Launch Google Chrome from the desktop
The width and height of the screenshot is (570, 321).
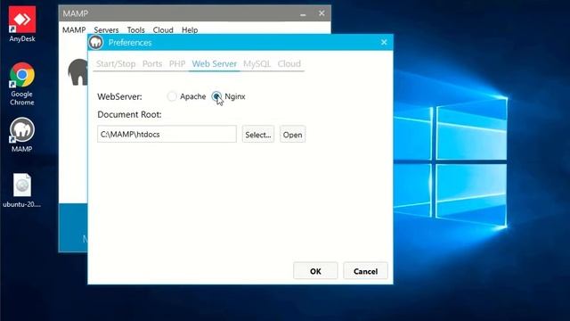point(22,84)
